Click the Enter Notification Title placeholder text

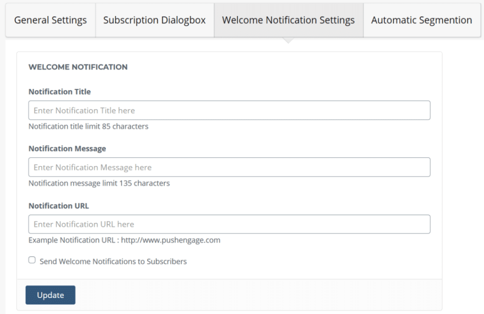(x=83, y=110)
